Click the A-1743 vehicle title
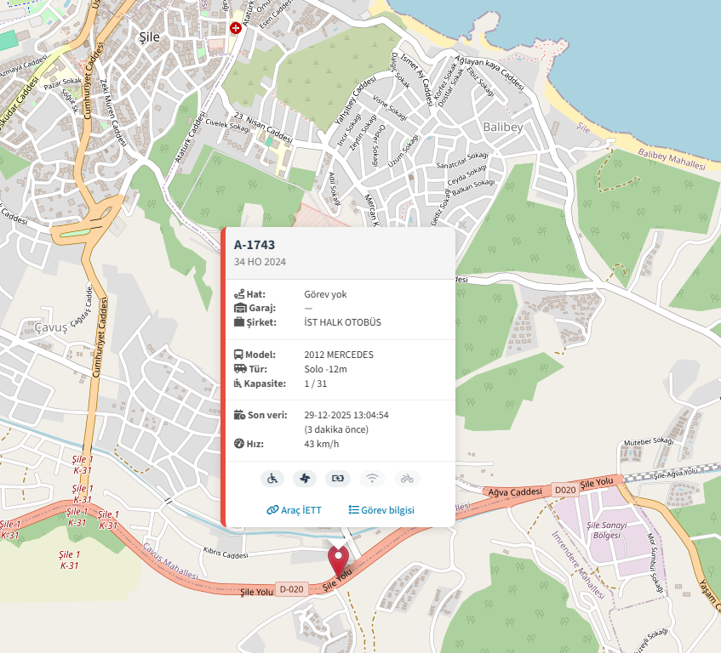721x653 pixels. 255,245
